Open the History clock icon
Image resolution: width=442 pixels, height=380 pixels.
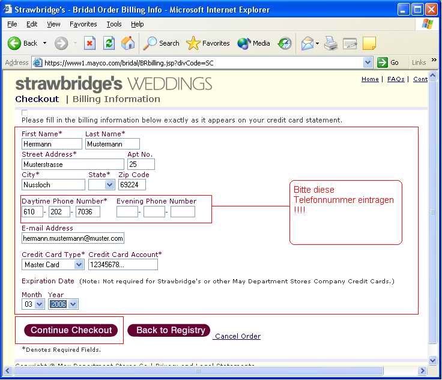coord(285,43)
